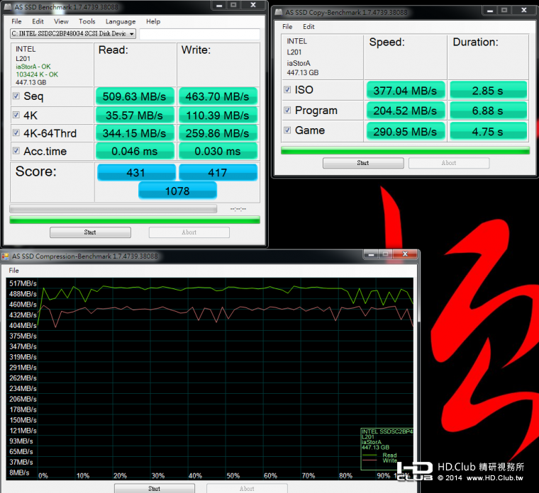This screenshot has width=539, height=493.
Task: Open File menu in Compression-Benchmark window
Action: click(13, 270)
